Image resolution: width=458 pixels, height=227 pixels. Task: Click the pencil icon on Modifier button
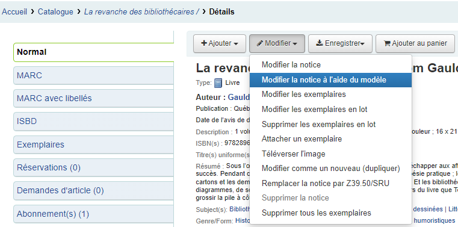[259, 43]
